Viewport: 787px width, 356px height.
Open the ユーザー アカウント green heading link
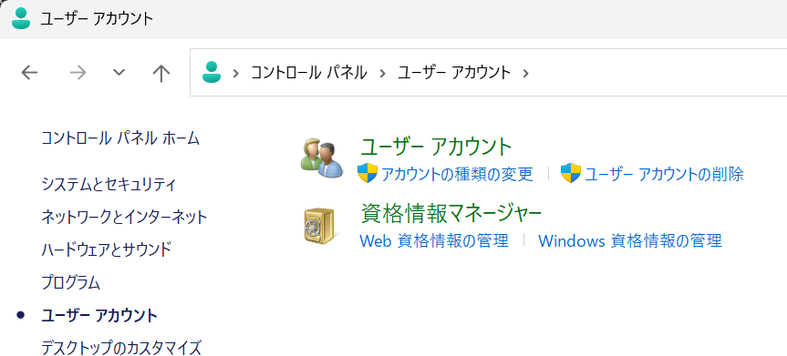point(436,147)
